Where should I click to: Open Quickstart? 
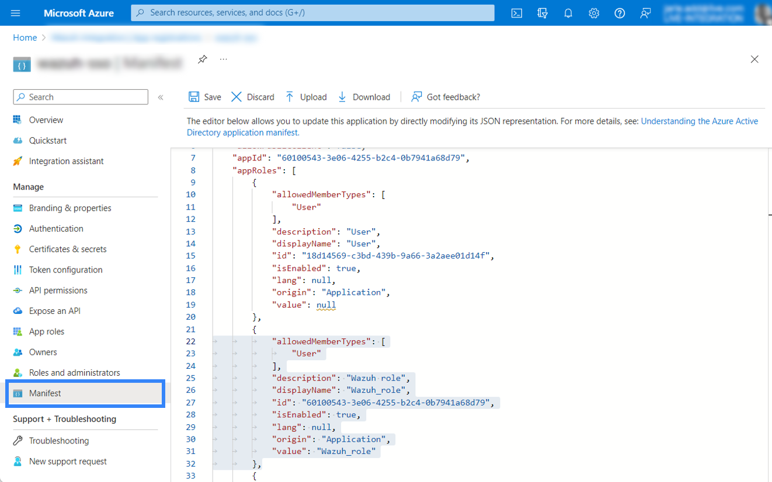point(48,141)
